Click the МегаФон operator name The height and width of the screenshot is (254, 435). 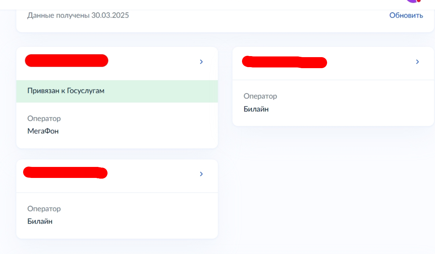tap(43, 131)
